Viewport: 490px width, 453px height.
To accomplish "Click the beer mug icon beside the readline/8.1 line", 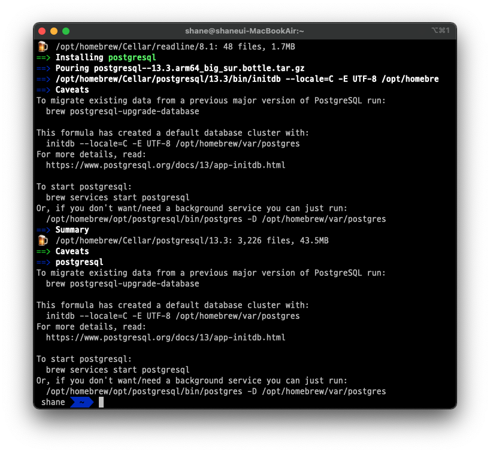I will click(x=43, y=47).
